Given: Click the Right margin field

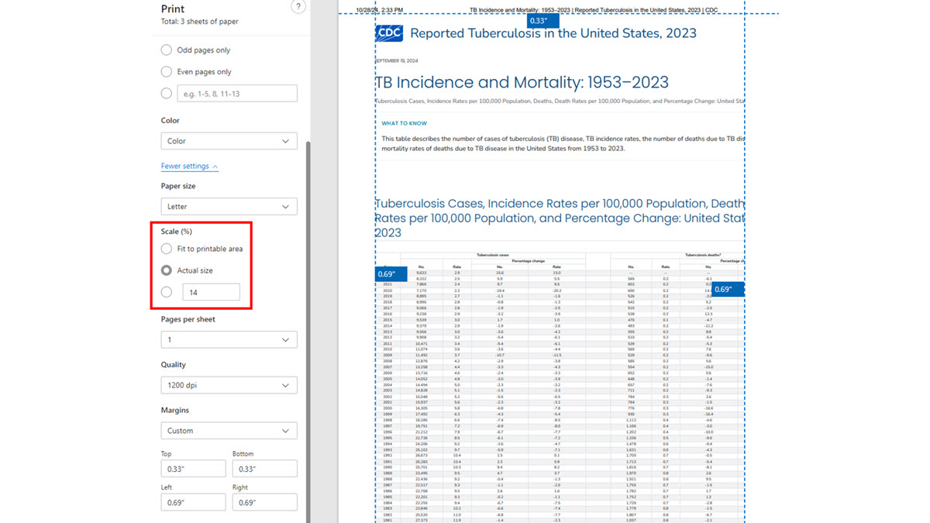Looking at the screenshot, I should click(264, 502).
